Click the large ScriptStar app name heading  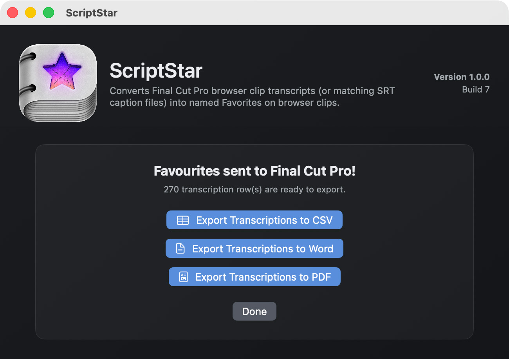coord(156,71)
